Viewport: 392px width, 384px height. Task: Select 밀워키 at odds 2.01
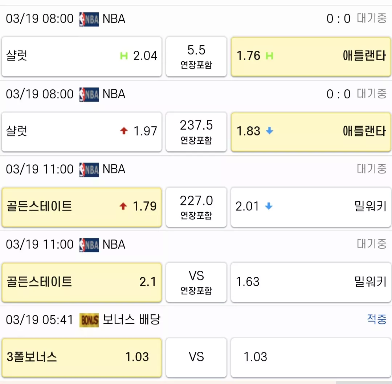(311, 207)
